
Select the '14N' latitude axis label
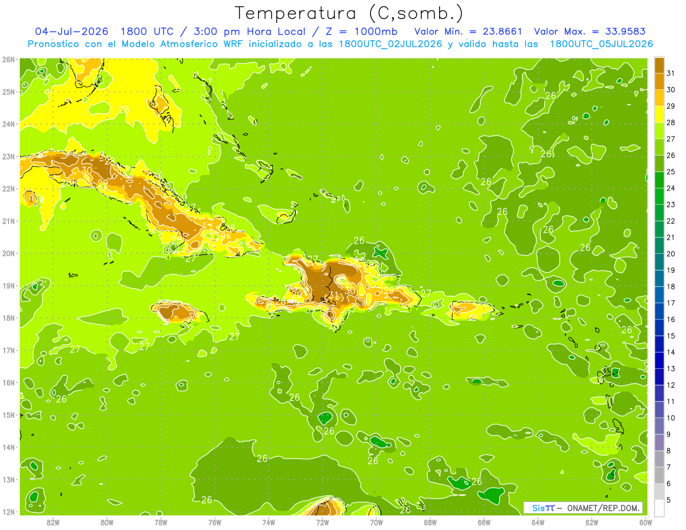click(x=9, y=447)
